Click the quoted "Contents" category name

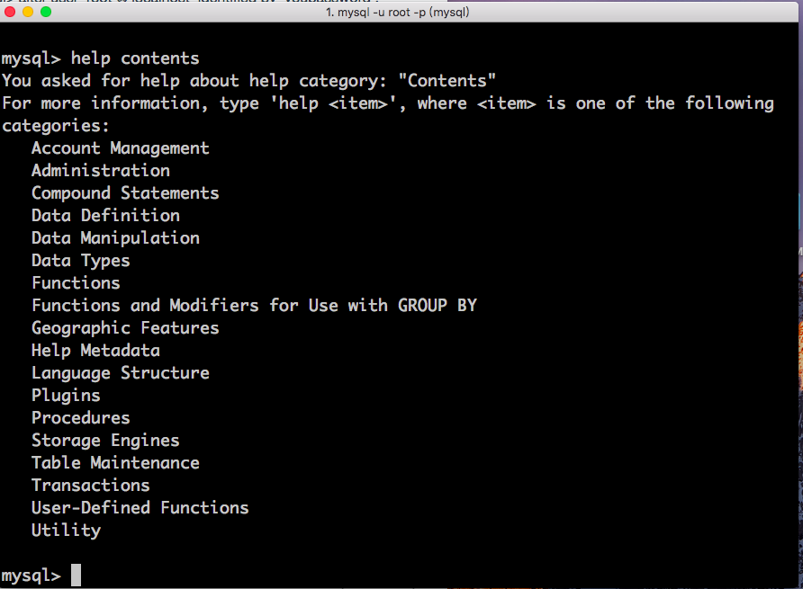click(x=447, y=80)
